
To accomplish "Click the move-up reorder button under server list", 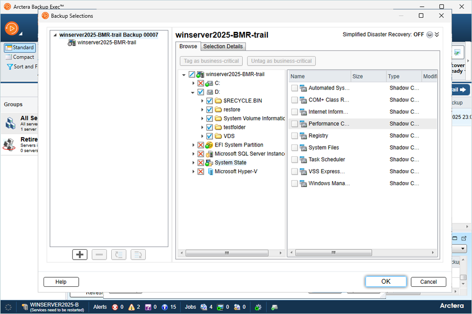I will (x=119, y=254).
